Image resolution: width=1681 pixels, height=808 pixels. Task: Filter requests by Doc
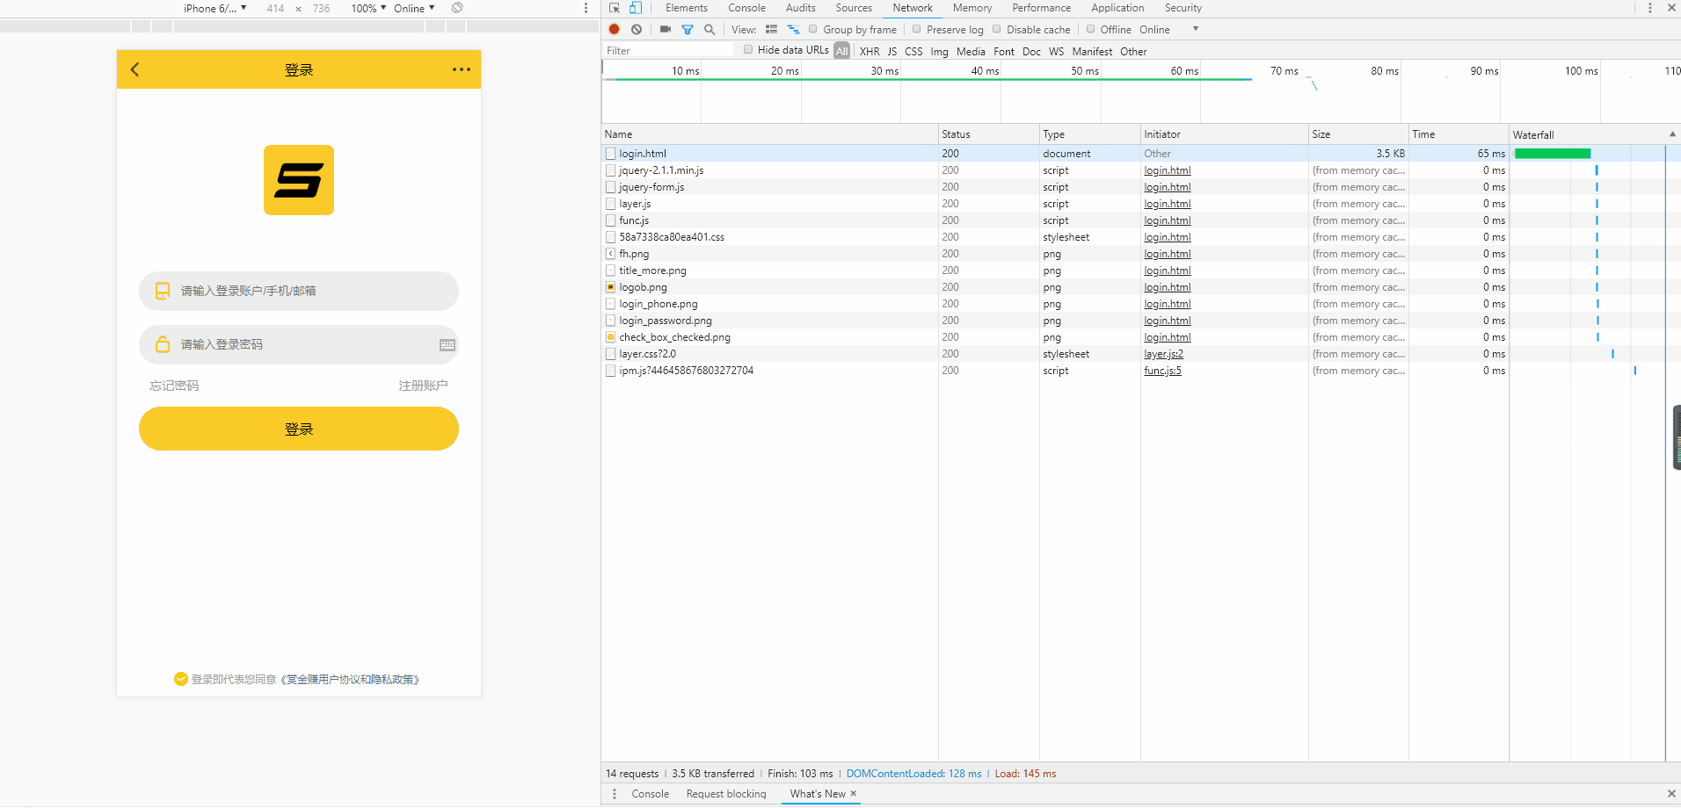1031,52
